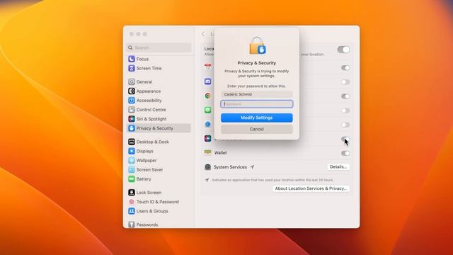Toggle the Chrome row location switch
The width and height of the screenshot is (453, 255).
(345, 96)
